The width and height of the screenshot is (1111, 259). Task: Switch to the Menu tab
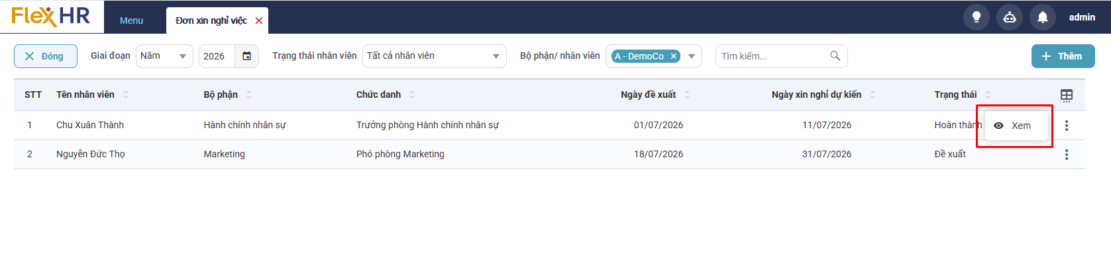131,20
